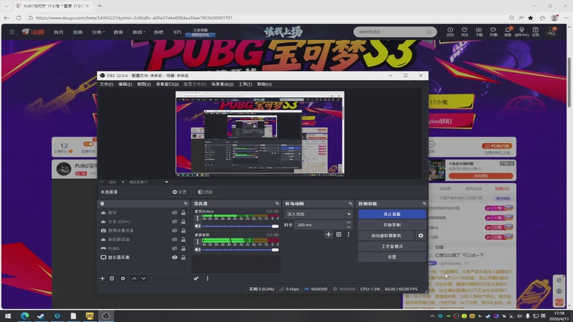Open source properties gear in sources toolbar

(x=122, y=278)
